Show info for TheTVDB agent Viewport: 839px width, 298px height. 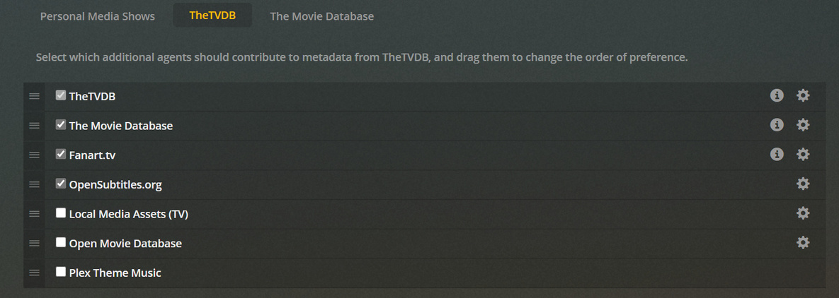[777, 95]
